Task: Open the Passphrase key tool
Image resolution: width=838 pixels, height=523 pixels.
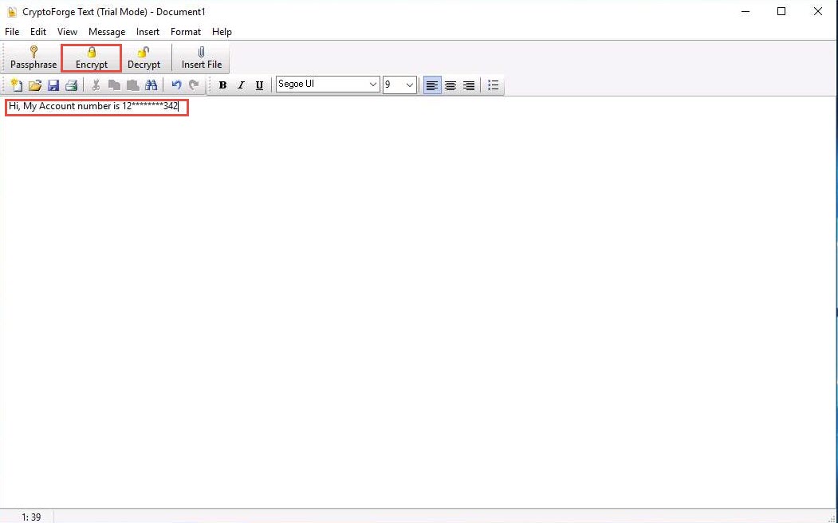Action: click(x=33, y=57)
